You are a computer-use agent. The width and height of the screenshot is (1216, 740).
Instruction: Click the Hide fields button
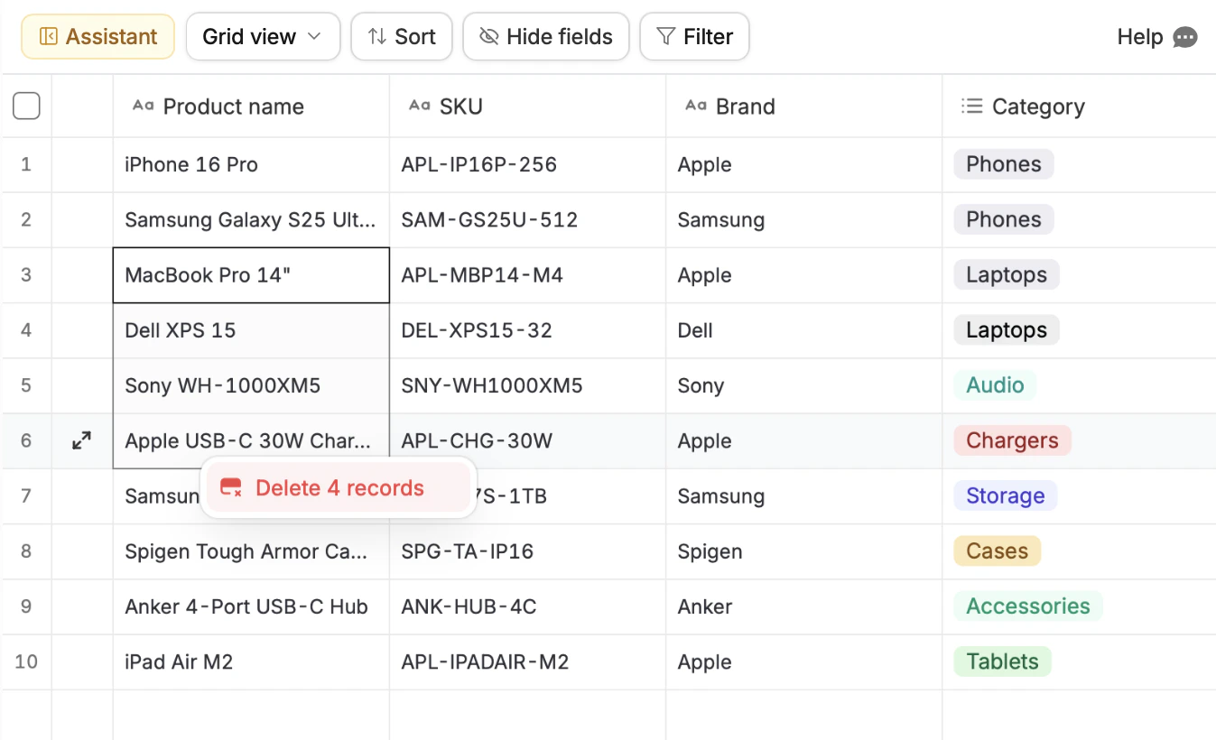(x=546, y=37)
